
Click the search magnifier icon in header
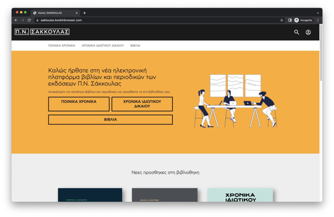point(296,32)
